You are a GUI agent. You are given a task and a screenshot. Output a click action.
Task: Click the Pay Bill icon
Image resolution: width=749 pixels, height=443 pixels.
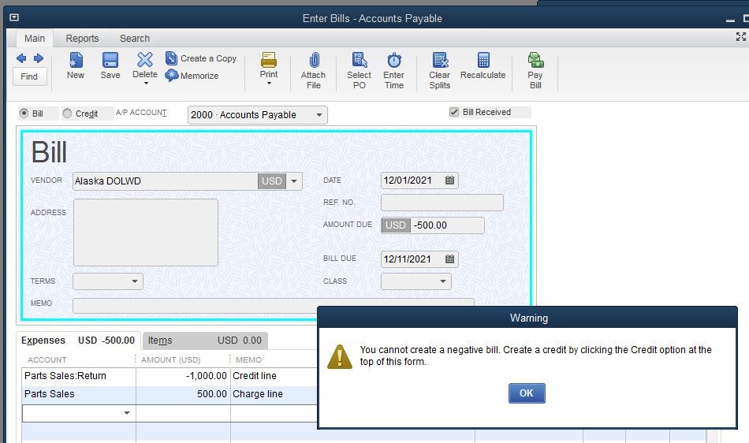[x=535, y=61]
